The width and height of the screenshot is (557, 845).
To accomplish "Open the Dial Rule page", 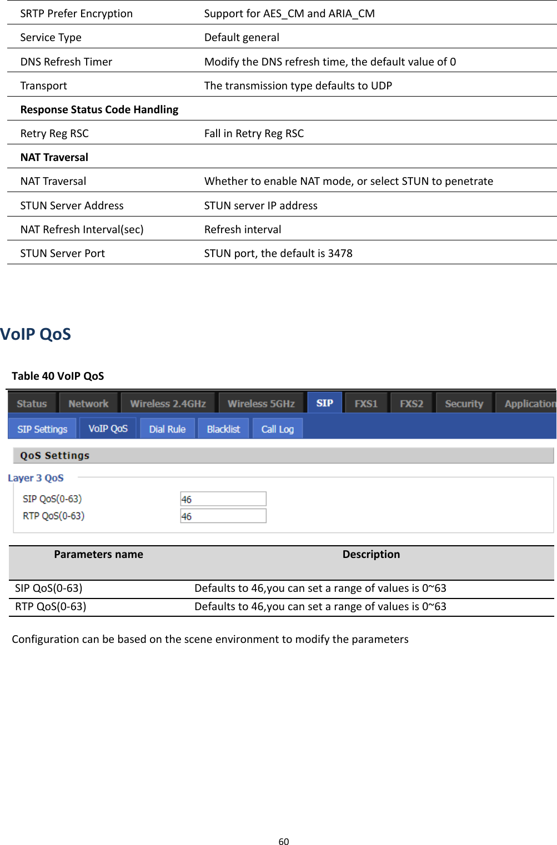I will (167, 428).
